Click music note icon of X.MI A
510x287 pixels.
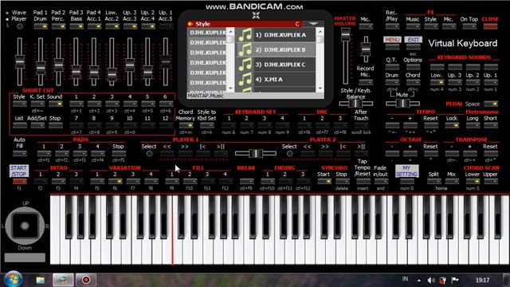coord(245,79)
